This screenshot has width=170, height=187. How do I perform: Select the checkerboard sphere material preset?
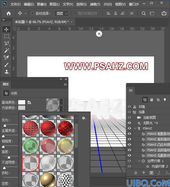(x=65, y=179)
